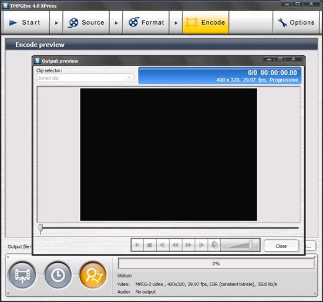This screenshot has width=323, height=302.
Task: Click the Output preview title bar icon
Action: pyautogui.click(x=37, y=60)
